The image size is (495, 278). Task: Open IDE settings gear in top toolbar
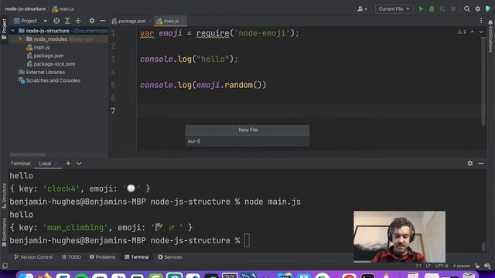click(478, 9)
